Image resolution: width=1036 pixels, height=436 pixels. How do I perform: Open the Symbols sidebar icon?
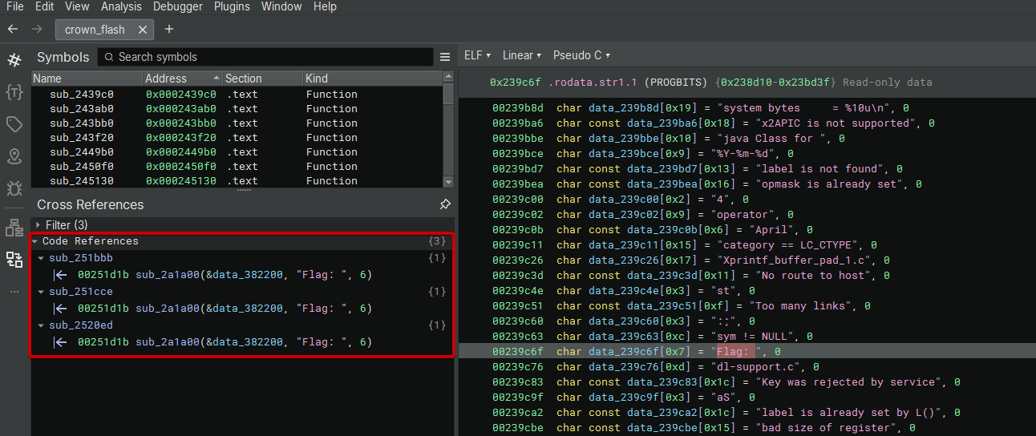tap(14, 60)
